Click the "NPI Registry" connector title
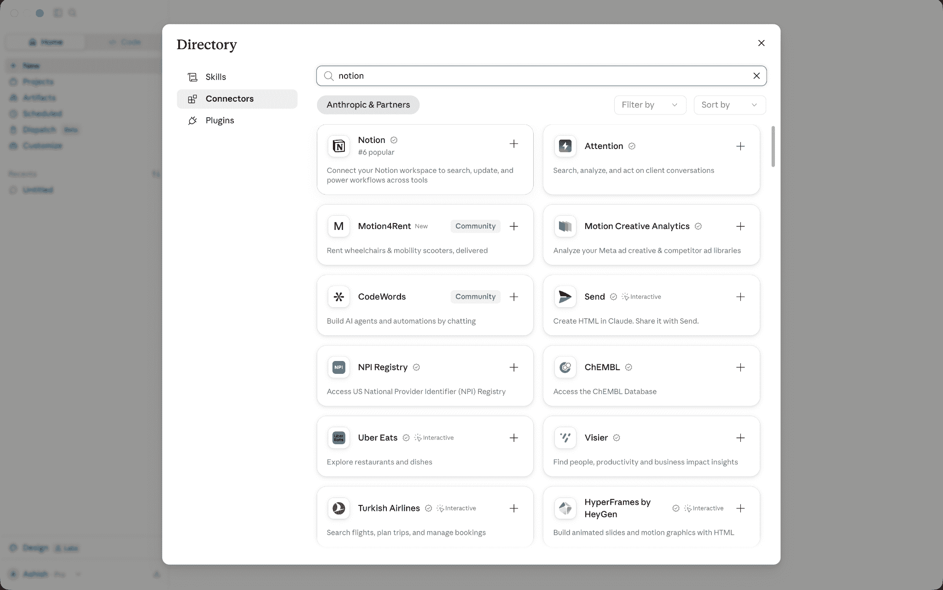The width and height of the screenshot is (943, 590). tap(383, 367)
